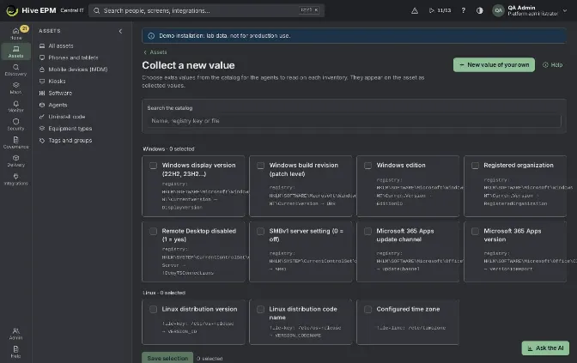Select Tags and groups menu item
This screenshot has height=363, width=577.
point(81,140)
